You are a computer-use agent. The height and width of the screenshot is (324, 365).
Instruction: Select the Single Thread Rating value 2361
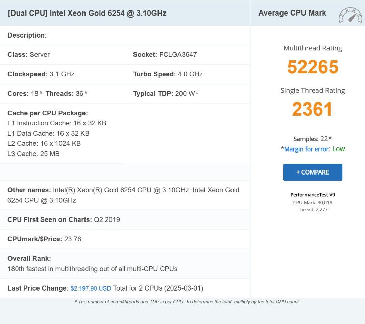312,108
